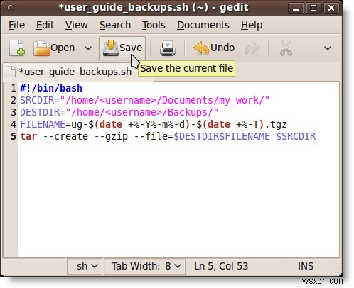Open a file with the Open button
Viewport: 354px width, 288px height.
click(x=54, y=48)
